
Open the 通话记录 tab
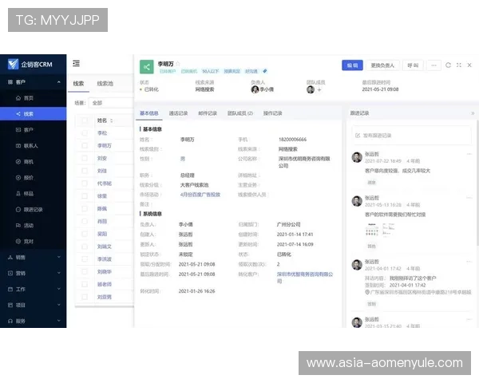click(x=178, y=113)
